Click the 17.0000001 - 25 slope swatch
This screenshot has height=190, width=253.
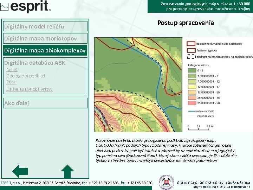coord(192,92)
